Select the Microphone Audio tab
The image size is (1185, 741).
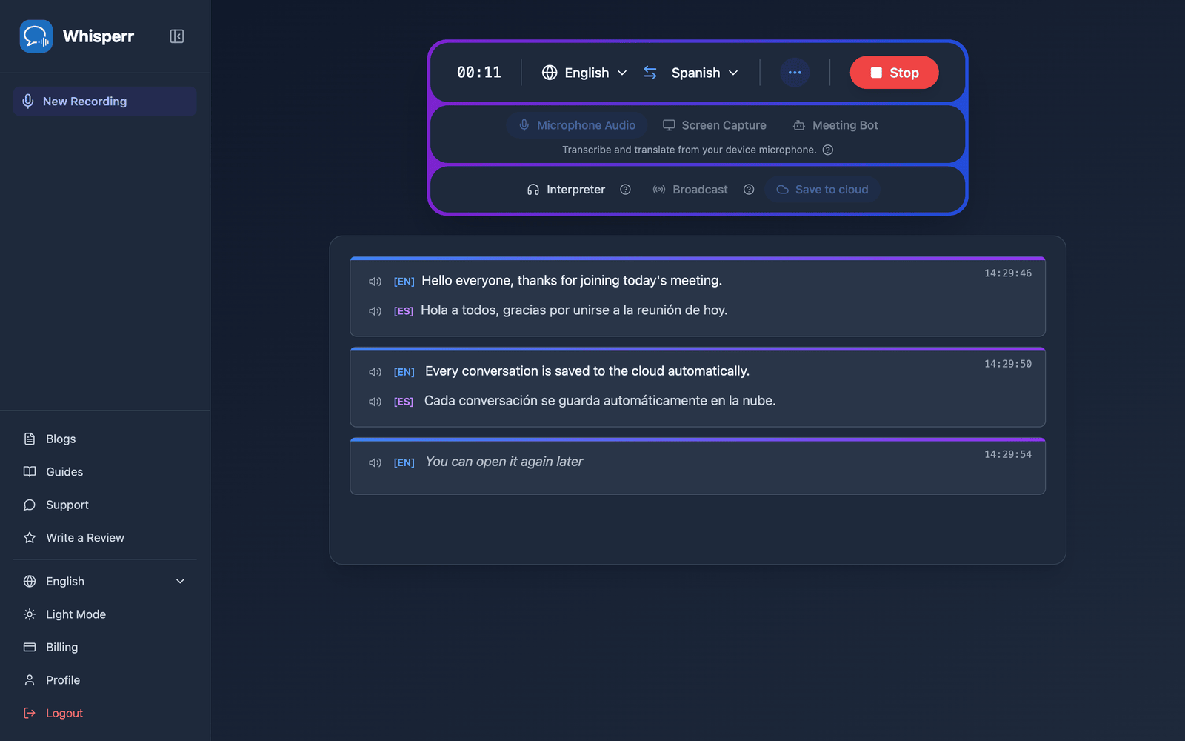click(577, 125)
